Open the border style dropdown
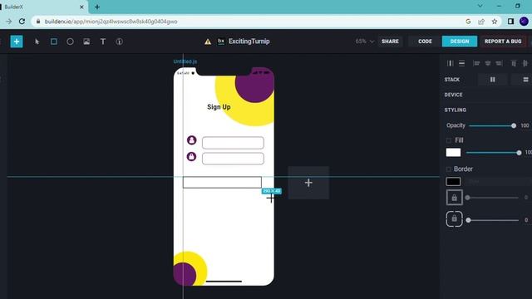This screenshot has width=532, height=299. [497, 182]
